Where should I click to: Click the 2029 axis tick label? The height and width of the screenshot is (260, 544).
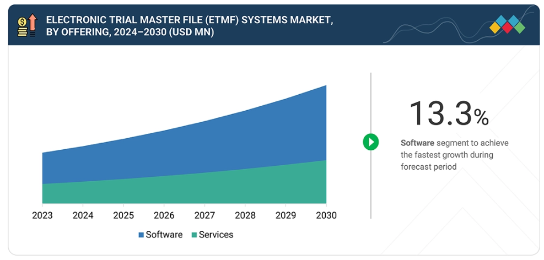286,215
